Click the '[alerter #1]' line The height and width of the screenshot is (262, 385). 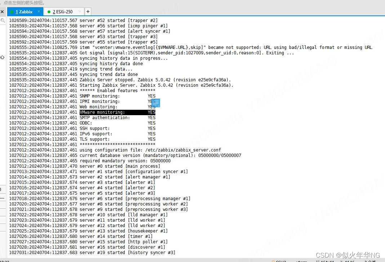82,182
